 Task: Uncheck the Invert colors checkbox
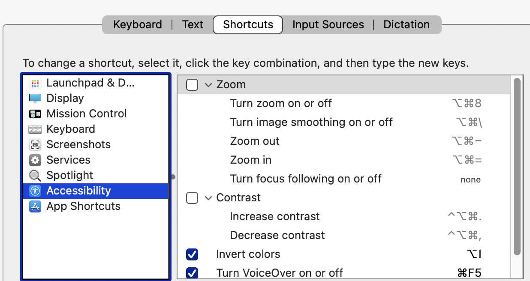point(192,254)
